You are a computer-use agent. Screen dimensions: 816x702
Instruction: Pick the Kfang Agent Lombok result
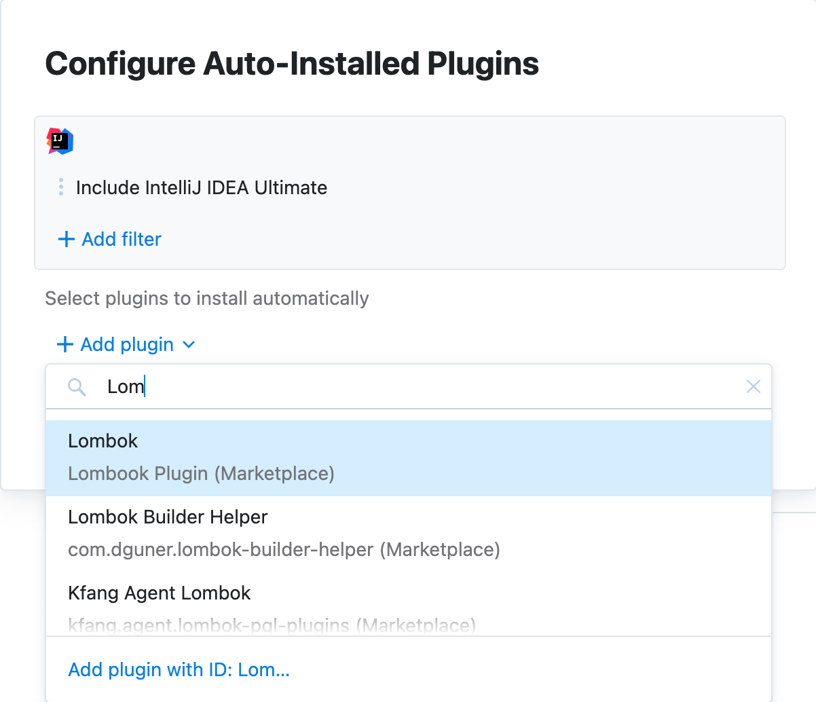pos(160,593)
